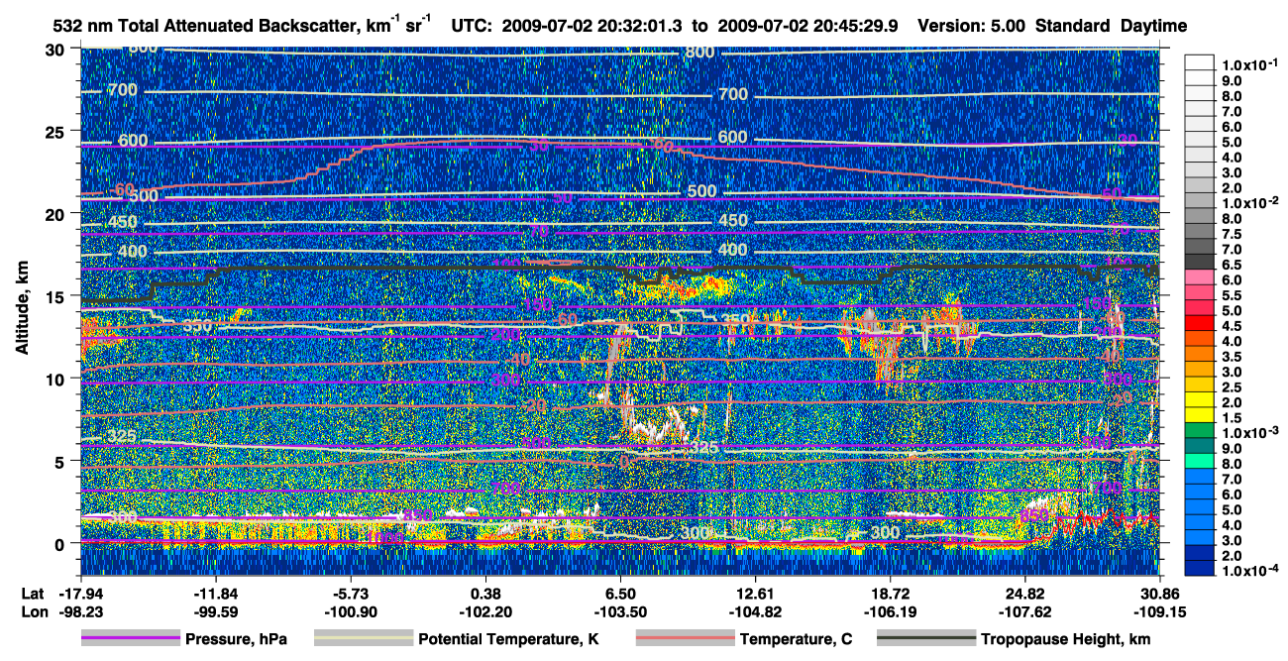
Task: Click the altitude tick label "25"
Action: click(x=56, y=131)
